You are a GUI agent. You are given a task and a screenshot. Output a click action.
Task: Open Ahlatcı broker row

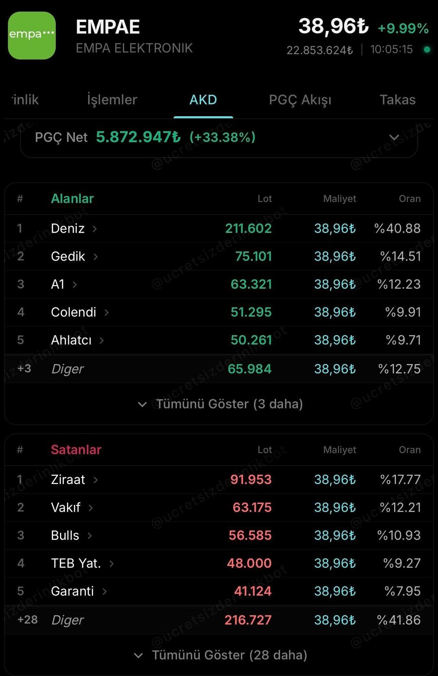[x=71, y=340]
